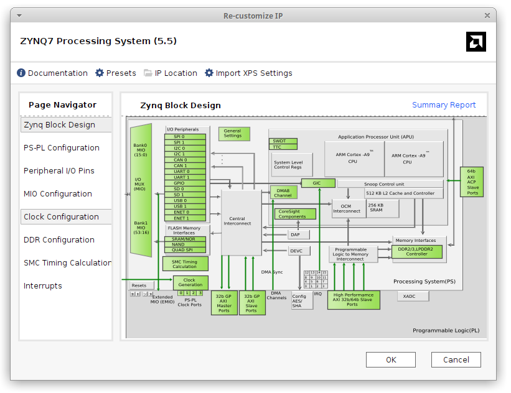The width and height of the screenshot is (511, 393).
Task: Close the Re-customize IP dialog
Action: pos(487,16)
